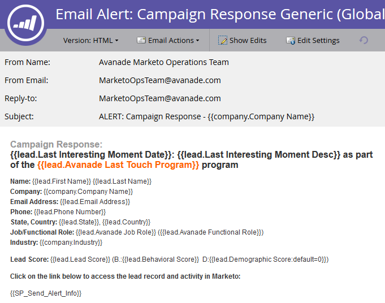Click the Show Edits pencil icon
Viewport: 385px width, 303px height.
[222, 40]
